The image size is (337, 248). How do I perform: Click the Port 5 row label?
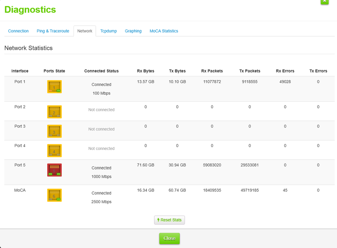20,165
